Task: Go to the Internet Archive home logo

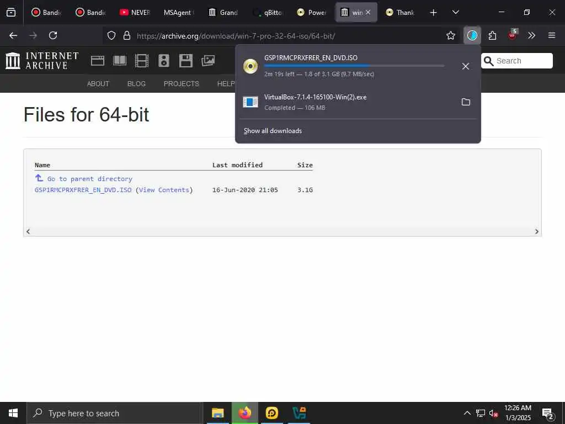Action: click(x=42, y=61)
